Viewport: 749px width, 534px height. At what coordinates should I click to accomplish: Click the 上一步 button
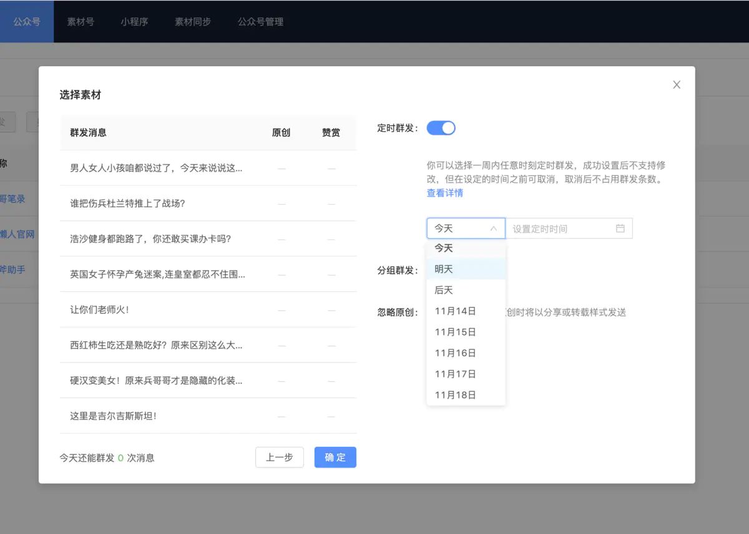click(x=279, y=457)
